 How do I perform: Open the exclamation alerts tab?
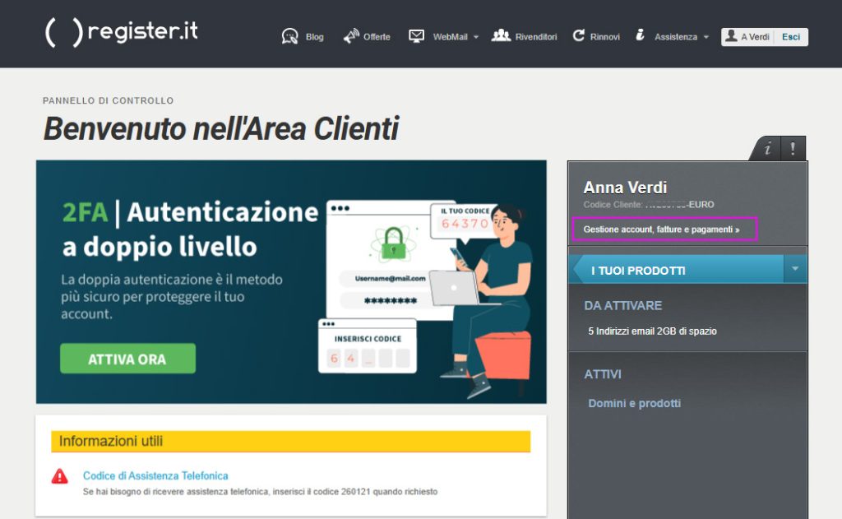(793, 149)
